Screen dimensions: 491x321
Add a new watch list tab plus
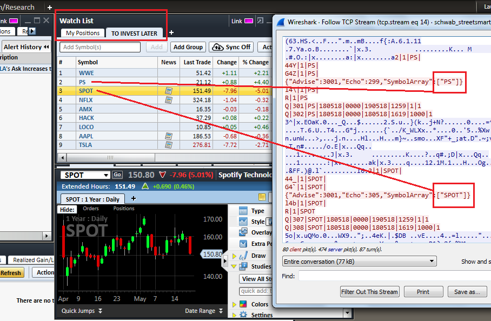tap(171, 32)
